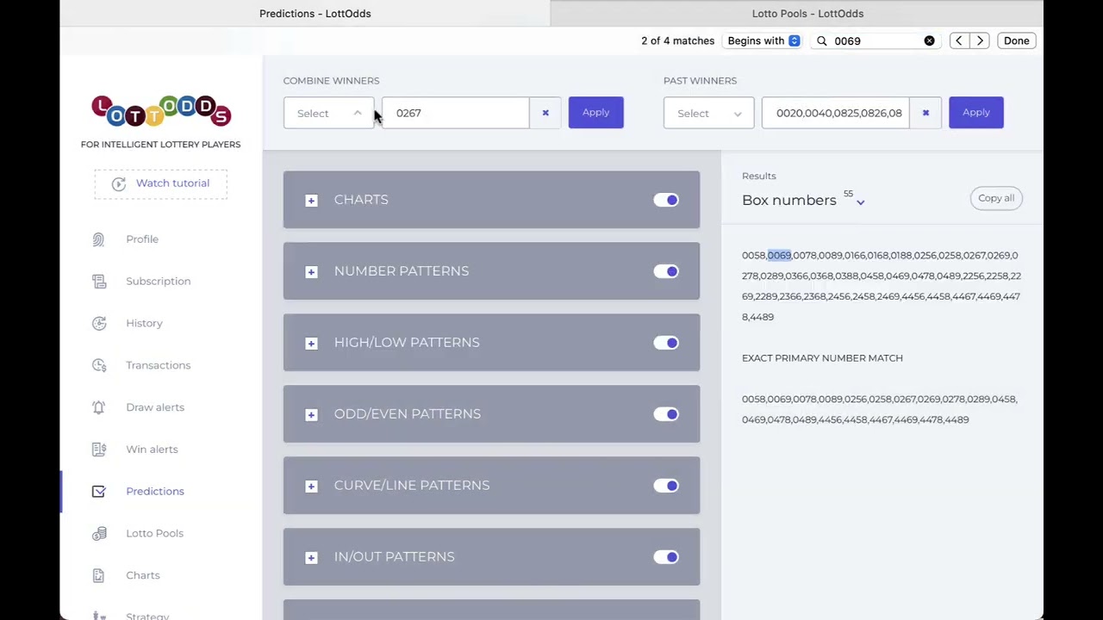The height and width of the screenshot is (620, 1103).
Task: Toggle the In/Out Patterns switch
Action: point(666,557)
